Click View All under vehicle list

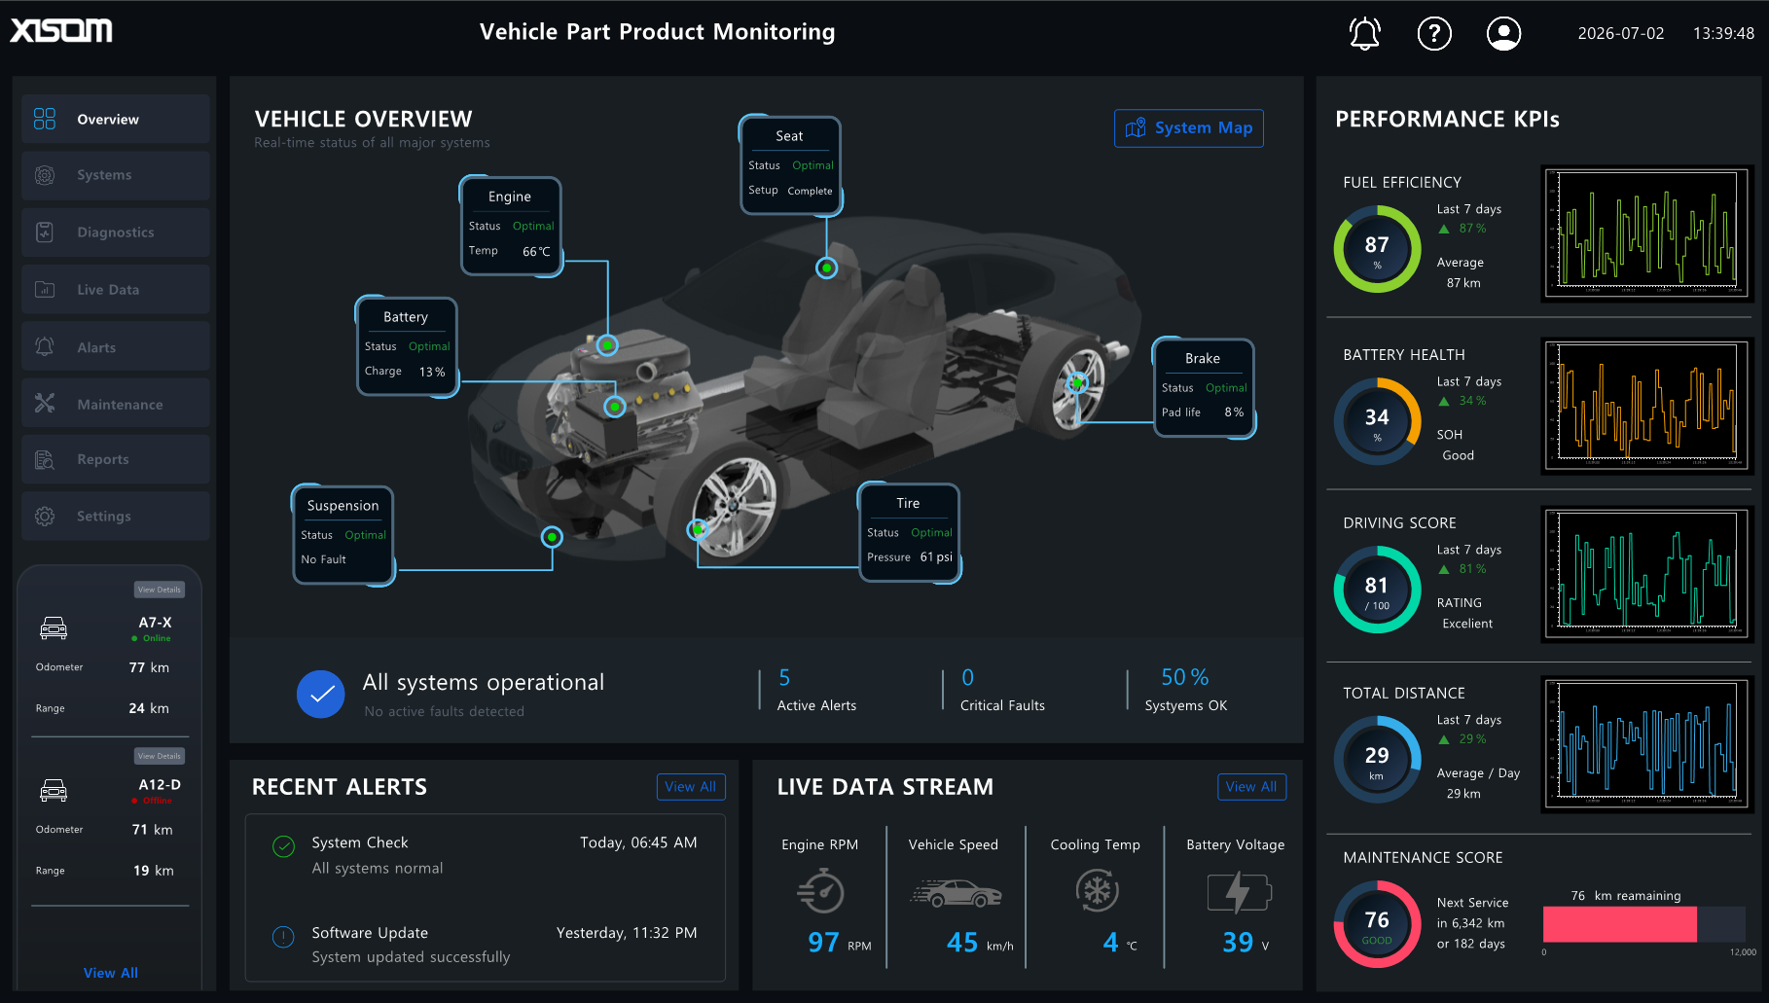(x=111, y=973)
